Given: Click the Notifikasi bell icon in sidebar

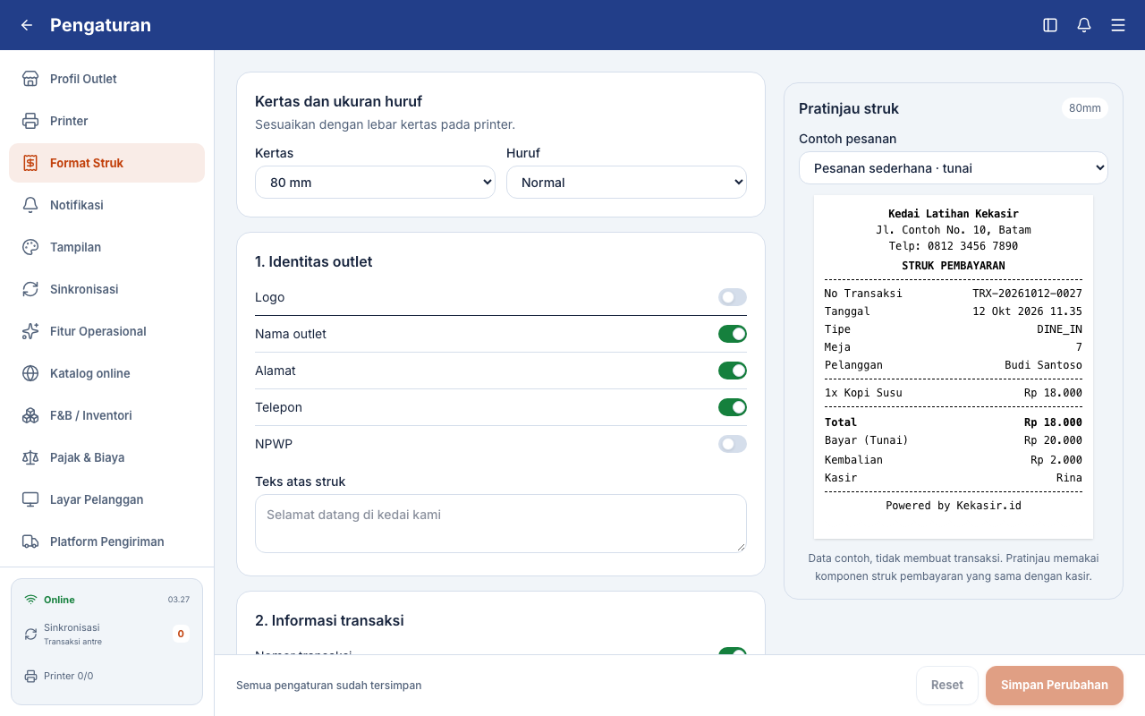Looking at the screenshot, I should [x=30, y=205].
